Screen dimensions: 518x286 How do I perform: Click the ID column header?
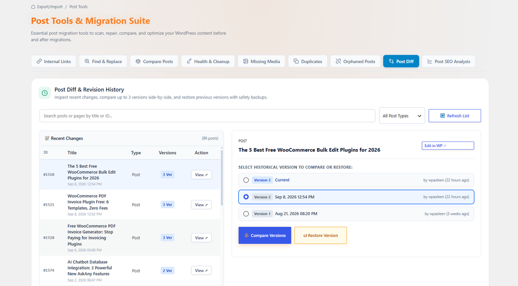click(46, 153)
